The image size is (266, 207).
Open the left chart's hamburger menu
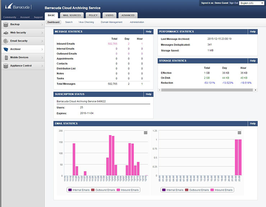click(146, 133)
